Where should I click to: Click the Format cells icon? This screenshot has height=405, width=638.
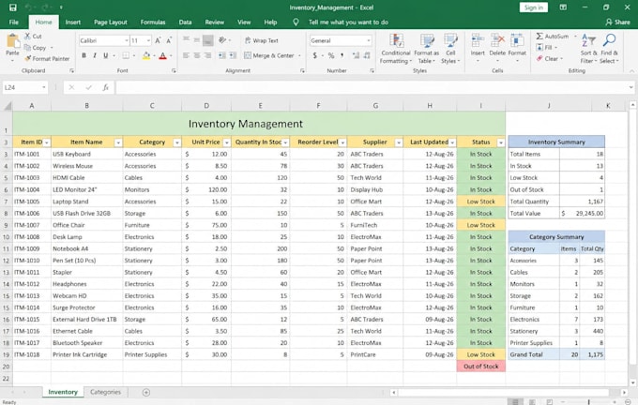(517, 40)
